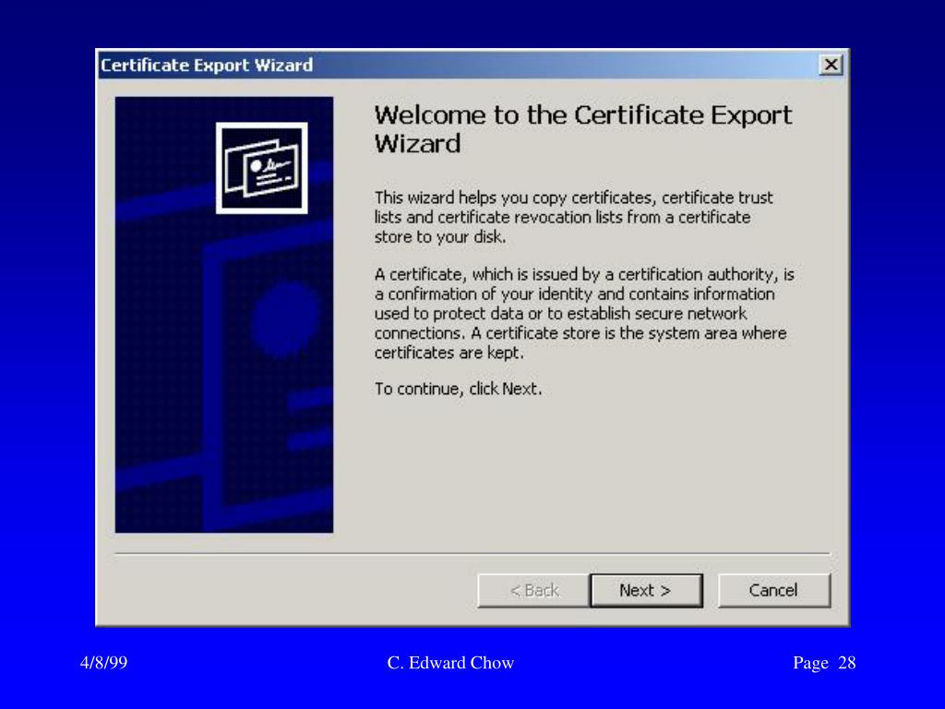Click the author name 'C. Edward Chow'

[x=450, y=663]
